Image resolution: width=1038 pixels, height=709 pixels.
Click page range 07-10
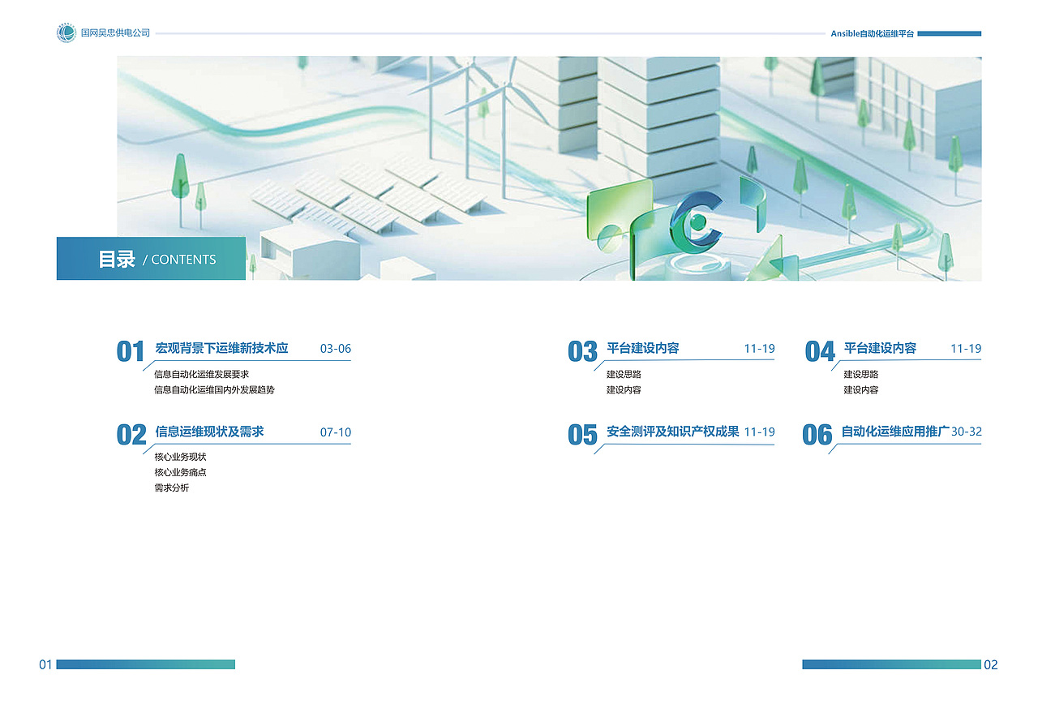tap(336, 432)
